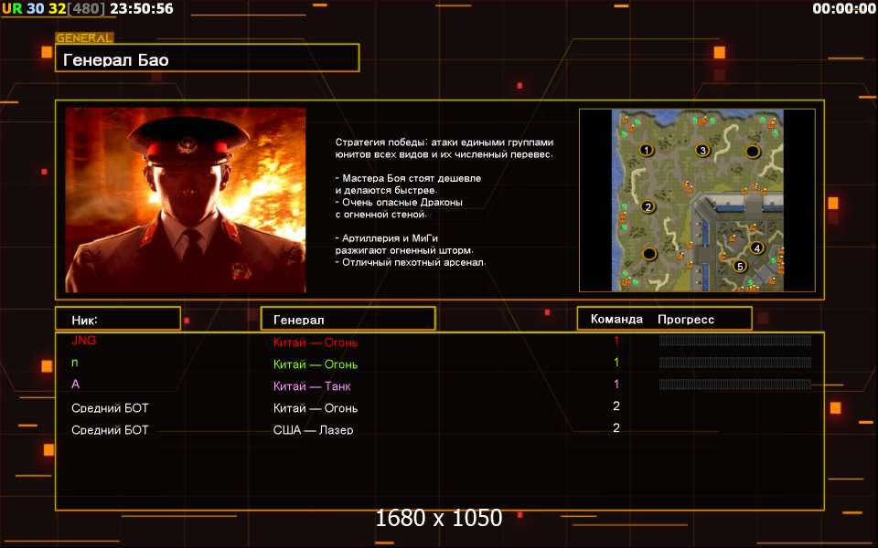This screenshot has width=878, height=548.
Task: Click the "Команда" column label
Action: tap(616, 320)
